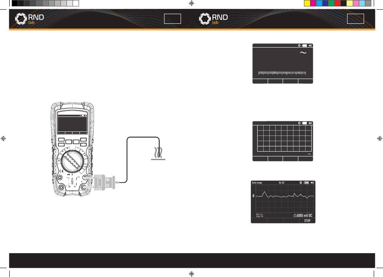Screen dimensions: 383x277
Task: Click the battery icon on the empty grid display
Action: 304,123
